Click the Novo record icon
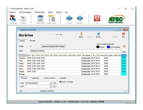The width and height of the screenshot is (143, 110). pyautogui.click(x=81, y=34)
